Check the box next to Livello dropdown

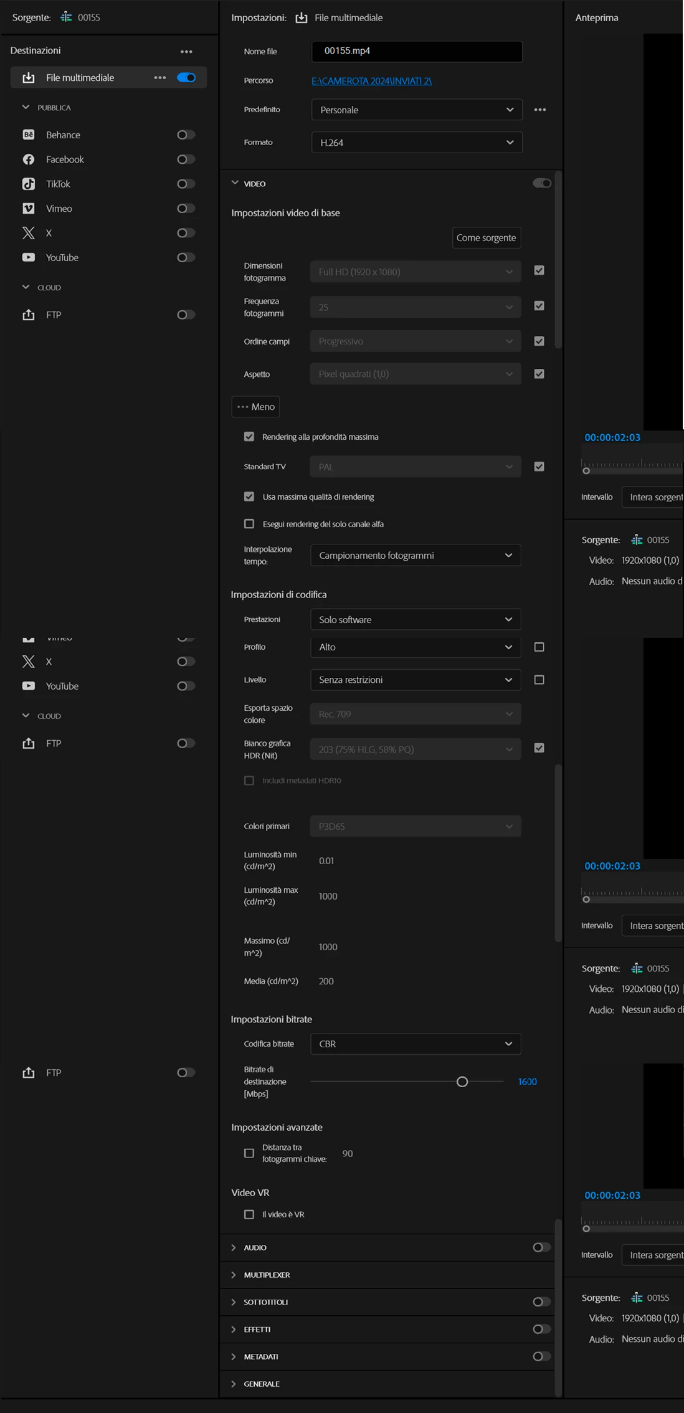point(539,680)
